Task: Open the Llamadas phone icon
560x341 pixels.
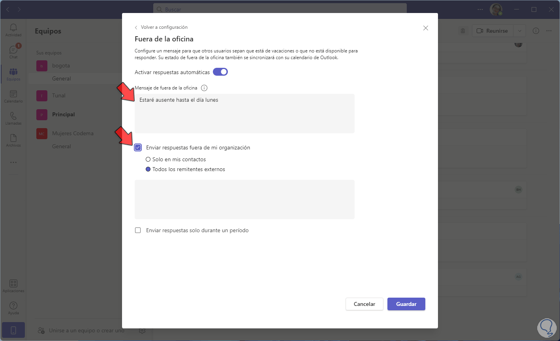Action: click(13, 118)
